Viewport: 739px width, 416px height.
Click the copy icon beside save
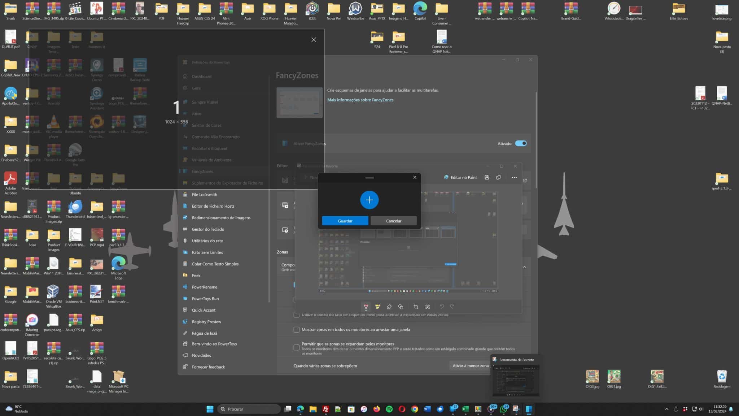tap(498, 177)
